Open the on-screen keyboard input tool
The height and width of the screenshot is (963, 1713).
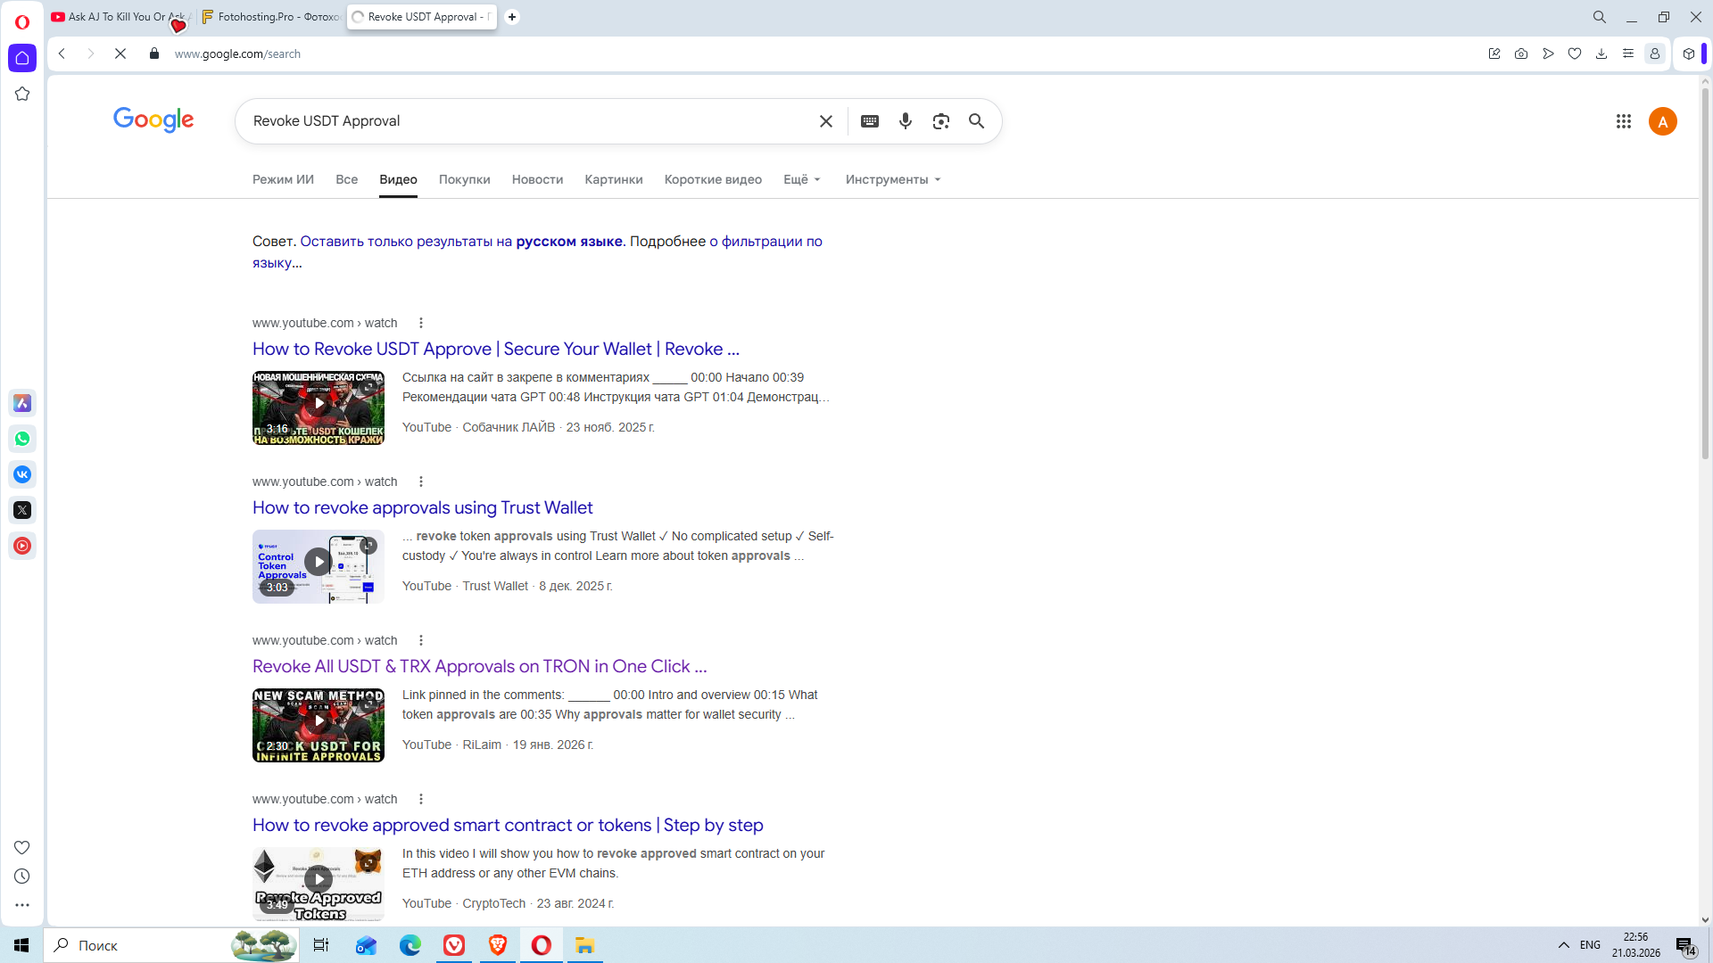[x=869, y=121]
